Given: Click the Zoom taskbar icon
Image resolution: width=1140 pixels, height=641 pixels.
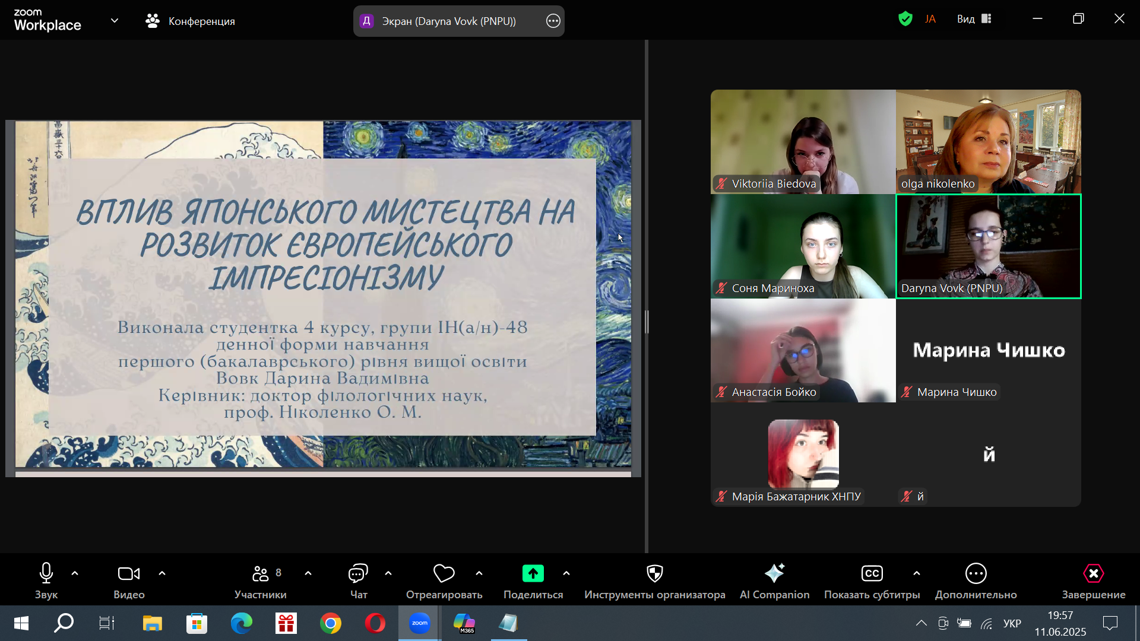Looking at the screenshot, I should click(419, 623).
